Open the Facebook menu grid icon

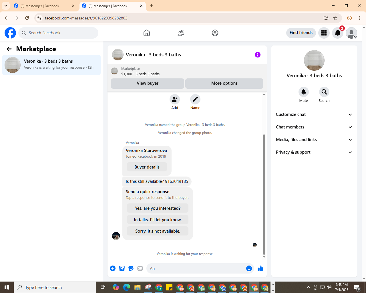[324, 33]
